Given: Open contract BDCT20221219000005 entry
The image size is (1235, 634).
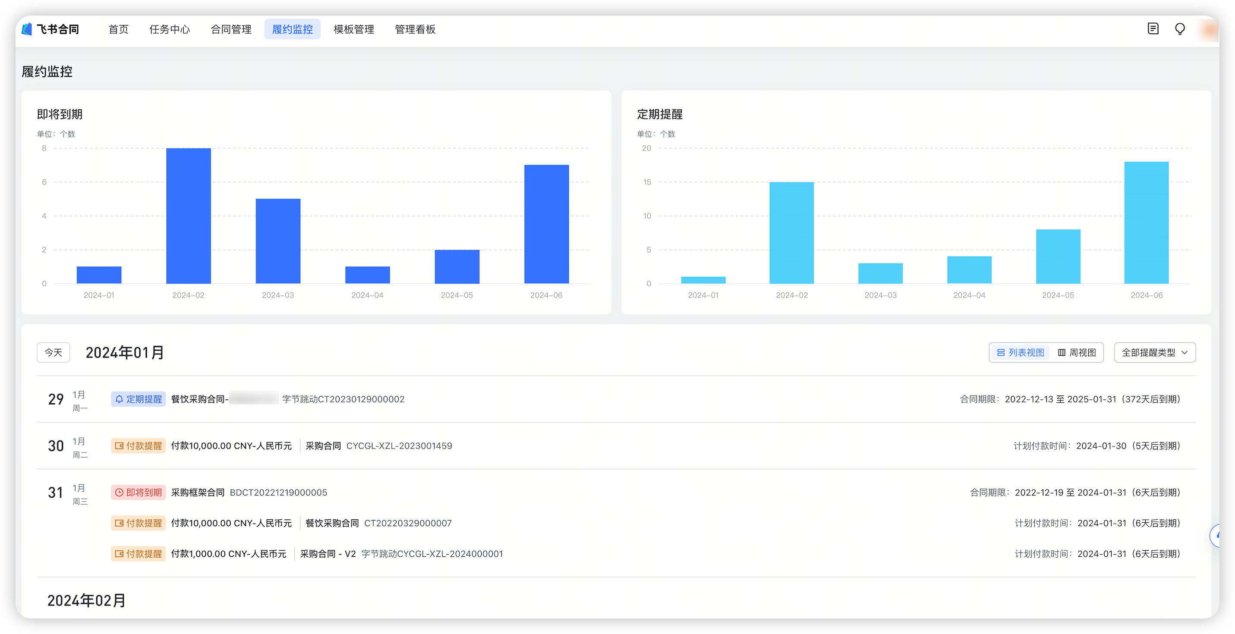Looking at the screenshot, I should (x=278, y=493).
